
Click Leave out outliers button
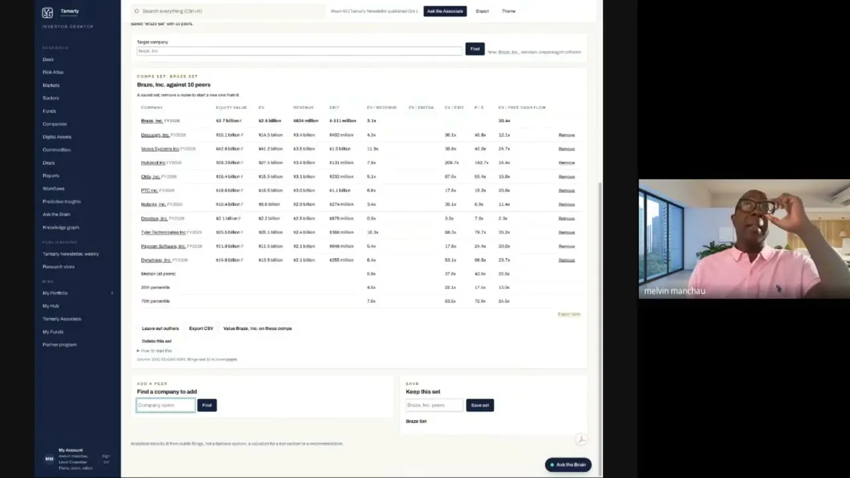tap(160, 329)
